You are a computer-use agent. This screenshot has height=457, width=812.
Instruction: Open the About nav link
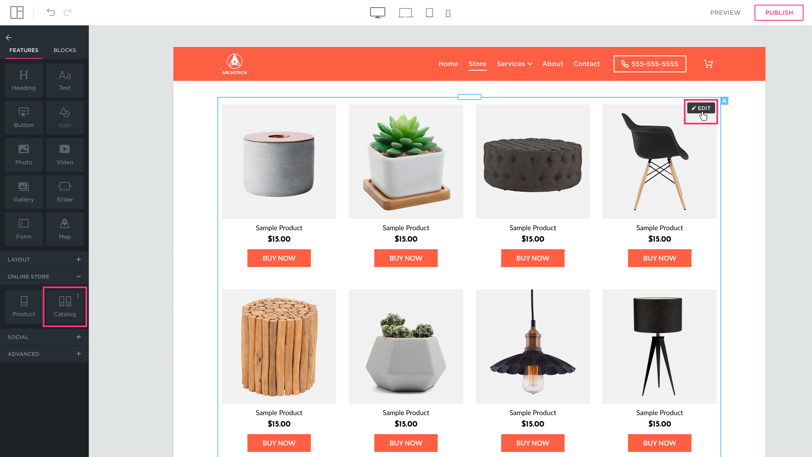[553, 64]
